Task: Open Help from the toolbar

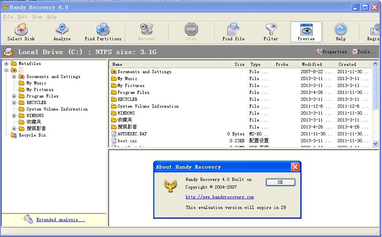Action: click(341, 32)
